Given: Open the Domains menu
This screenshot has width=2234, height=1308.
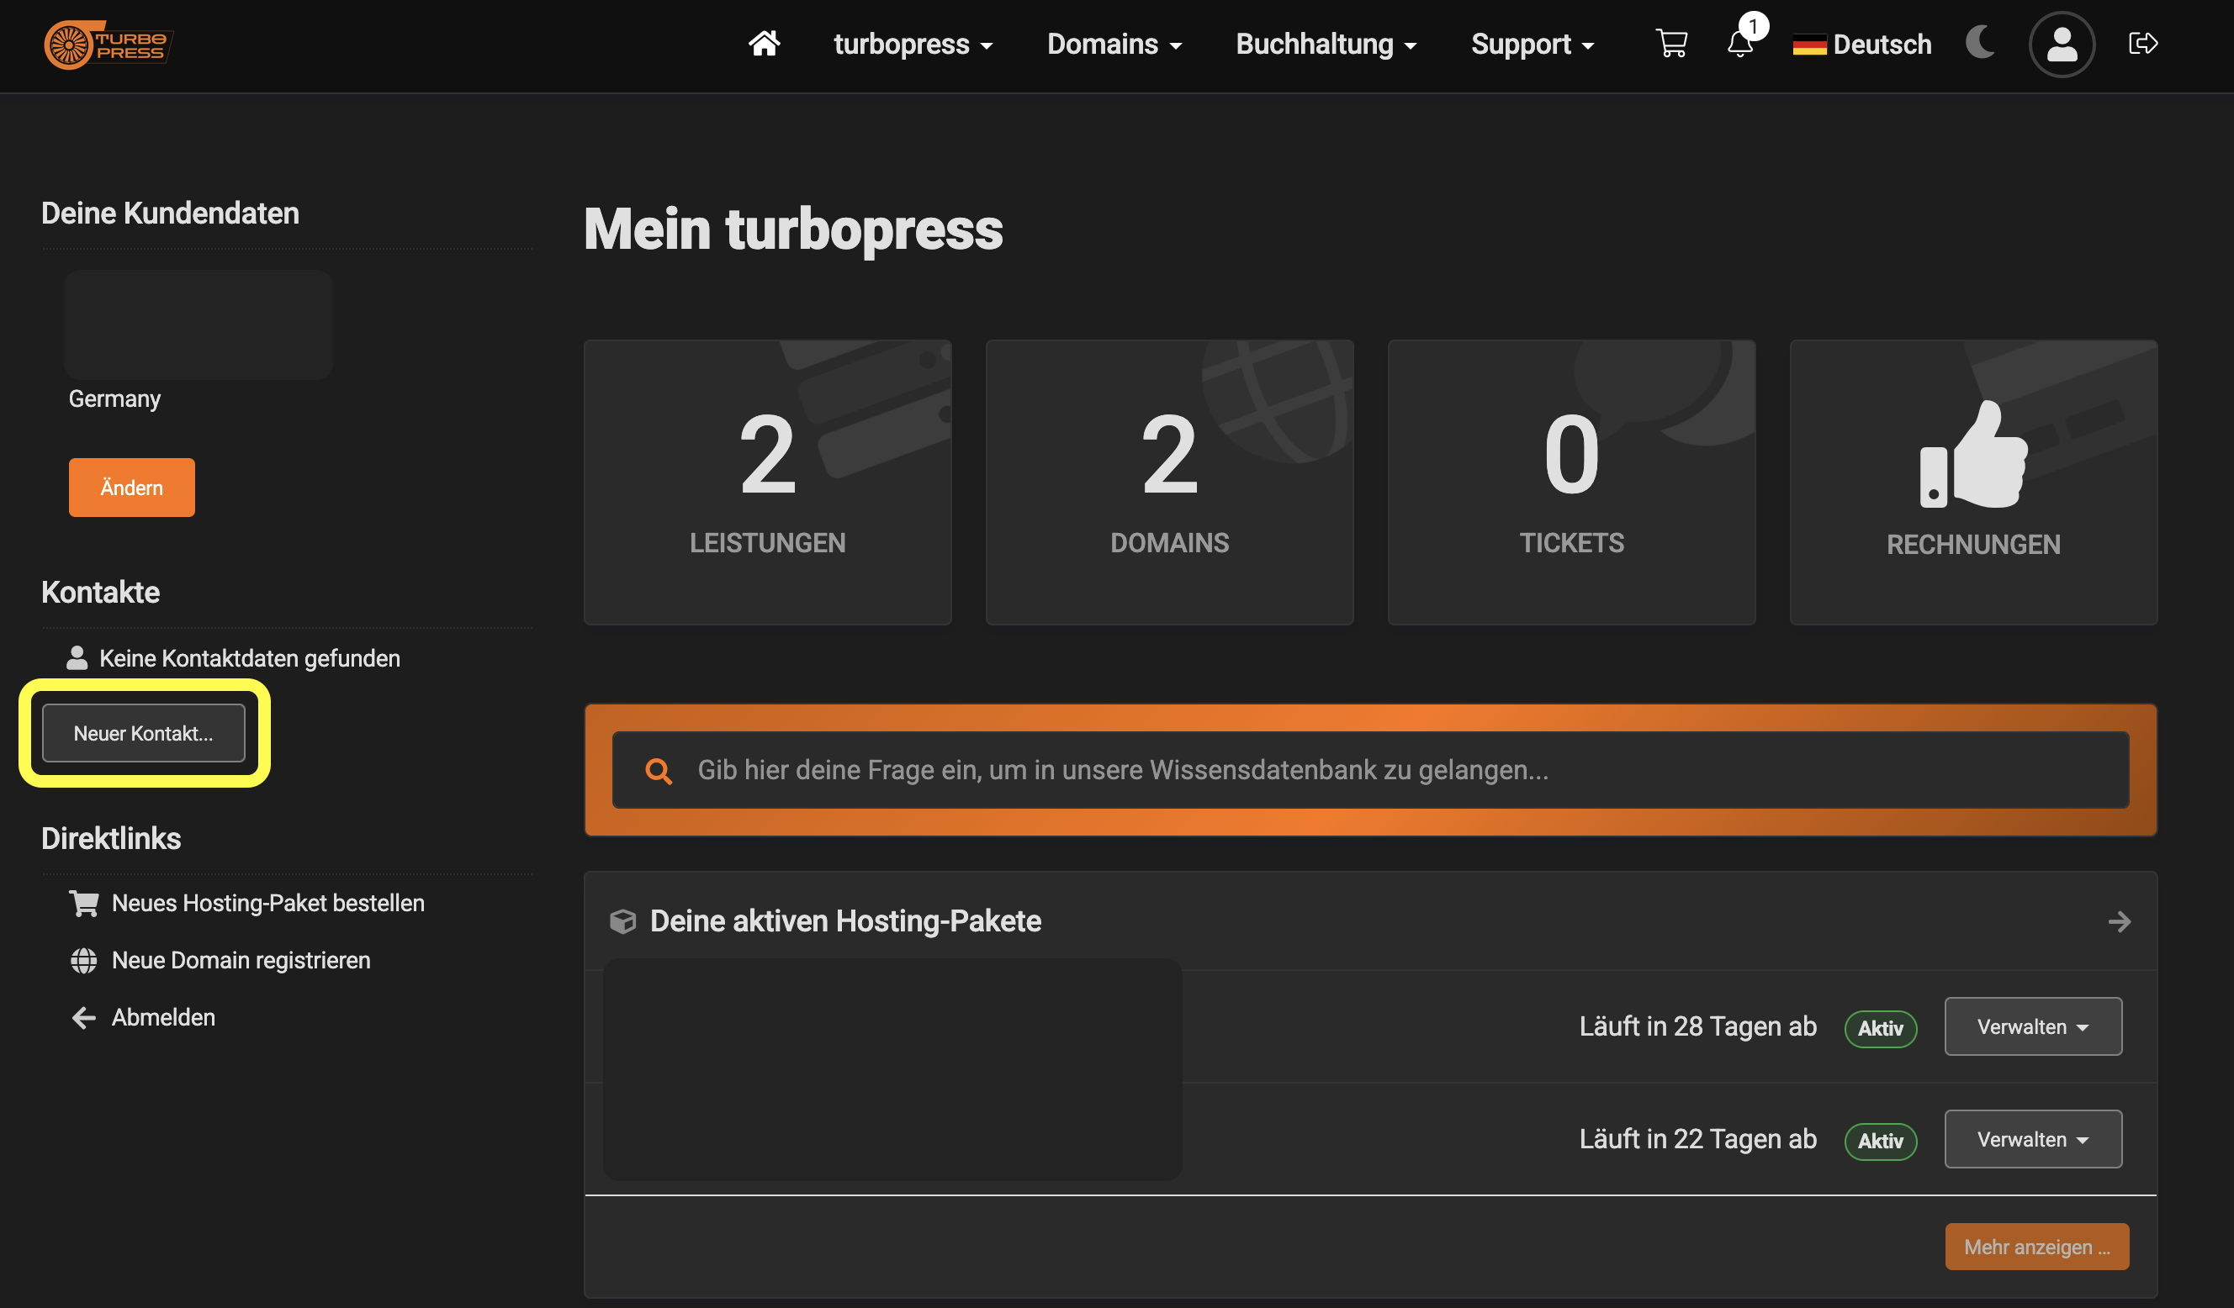Looking at the screenshot, I should 1114,45.
